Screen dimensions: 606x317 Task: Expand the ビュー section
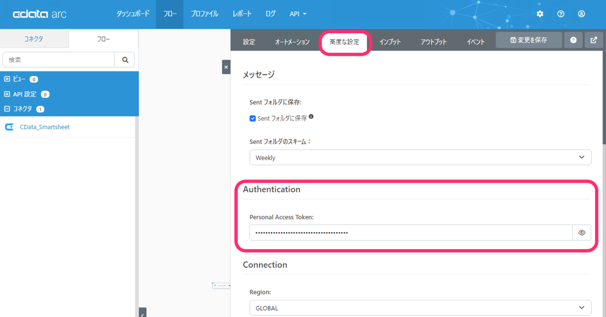7,79
